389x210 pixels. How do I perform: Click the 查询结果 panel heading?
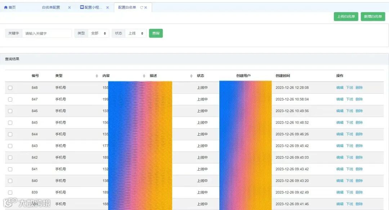click(x=12, y=59)
